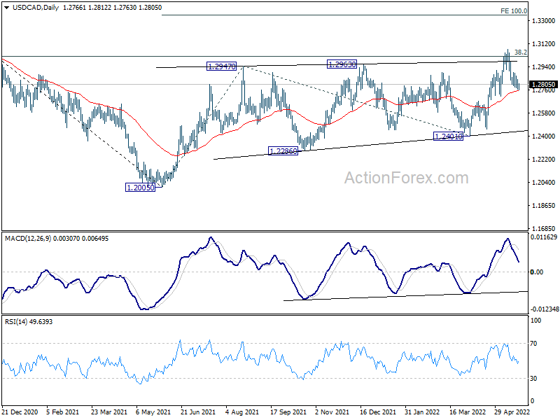Select the 0.011629 MACD axis value
The height and width of the screenshot is (420, 560).
coord(545,239)
